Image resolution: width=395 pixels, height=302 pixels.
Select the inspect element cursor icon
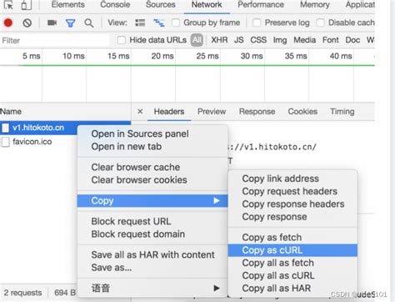pos(8,5)
